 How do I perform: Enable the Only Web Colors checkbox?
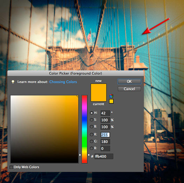11,167
